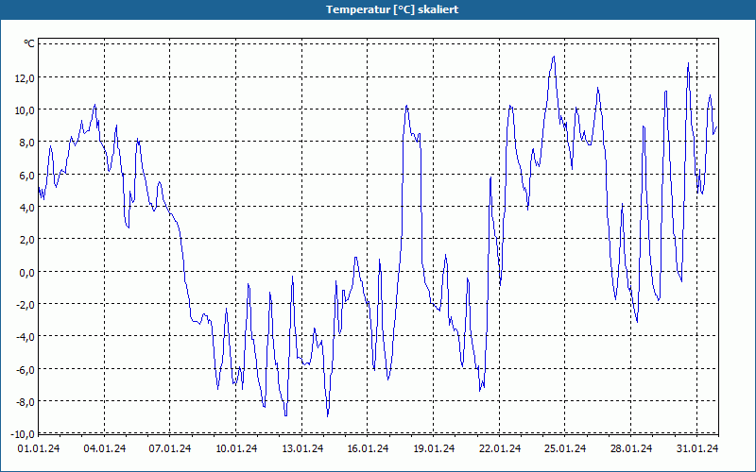Click the y-axis label -6,0
Viewport: 756px width, 472px height.
click(25, 369)
